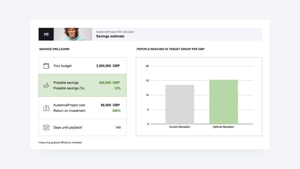Click the 86,000 GBP AudienceProject cost value
This screenshot has width=300, height=169.
coord(110,105)
